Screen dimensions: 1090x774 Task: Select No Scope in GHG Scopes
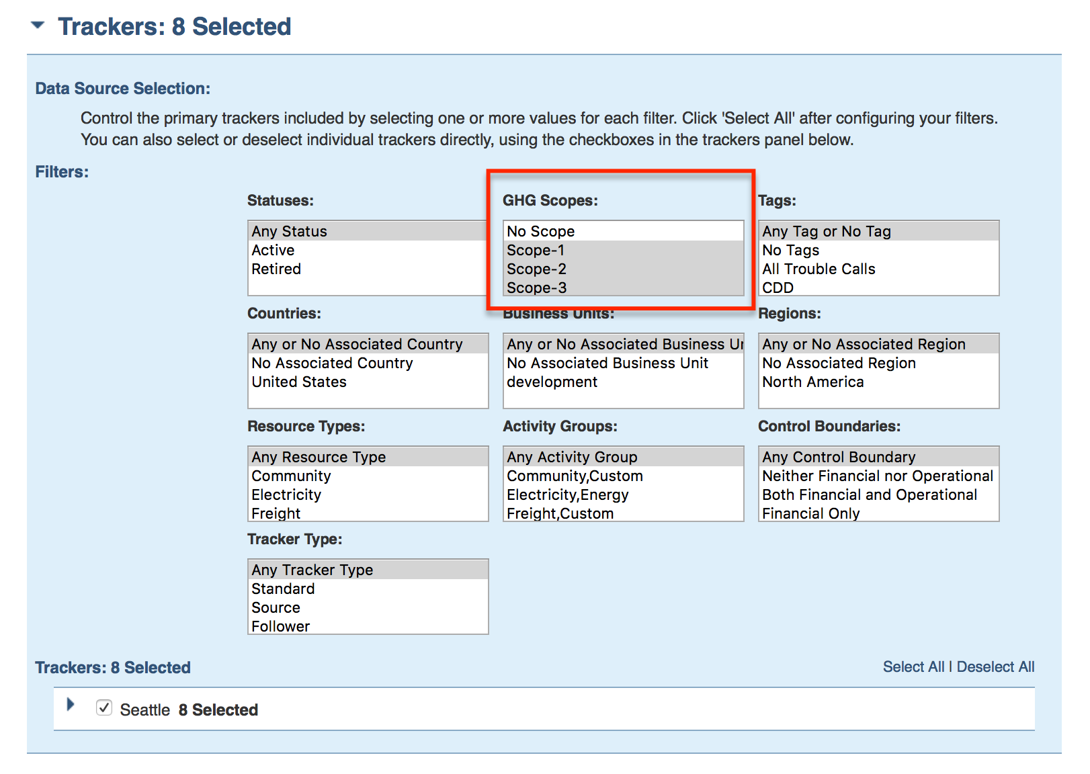coord(540,231)
